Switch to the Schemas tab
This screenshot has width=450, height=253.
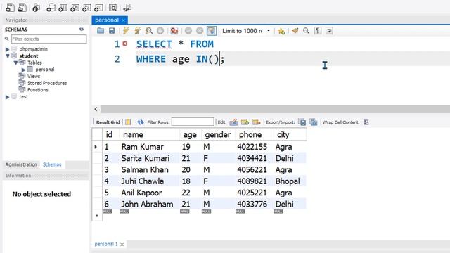point(52,164)
